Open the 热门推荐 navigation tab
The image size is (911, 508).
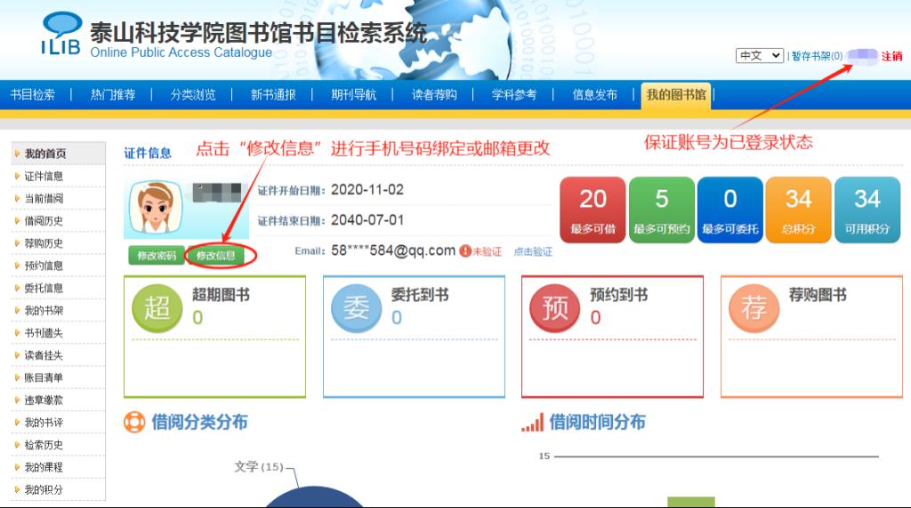[113, 94]
